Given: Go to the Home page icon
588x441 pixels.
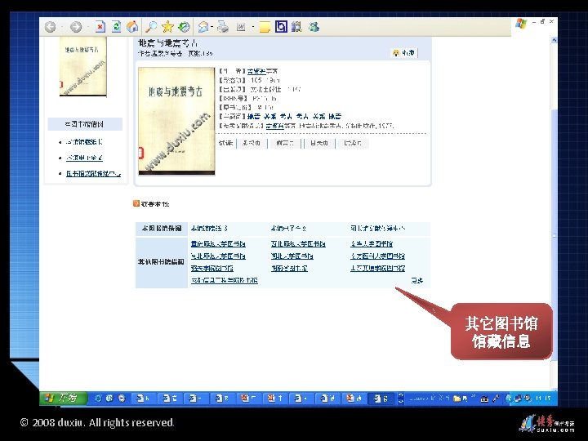Looking at the screenshot, I should point(132,27).
